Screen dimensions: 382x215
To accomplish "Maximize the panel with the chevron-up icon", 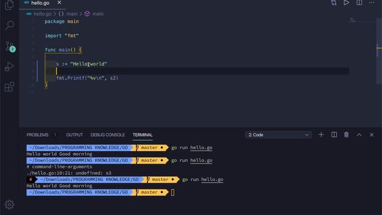I will click(359, 135).
